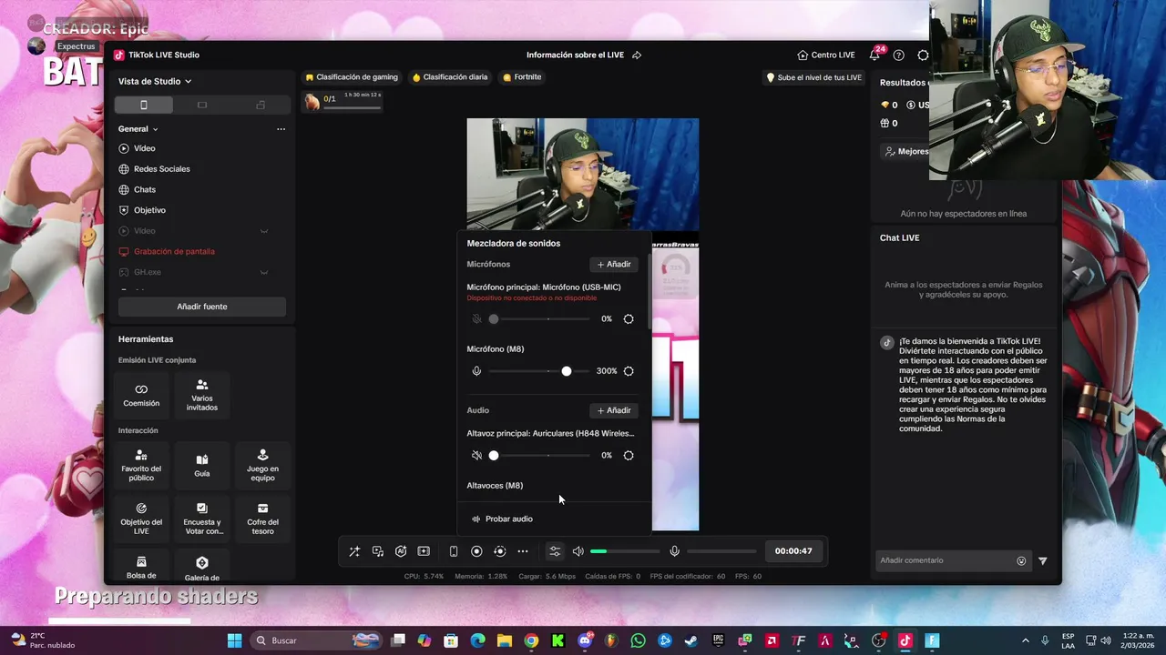Open the effects magic wand tool

[x=354, y=551]
